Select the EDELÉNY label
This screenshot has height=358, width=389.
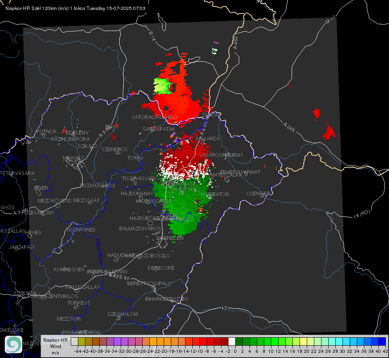pos(77,132)
